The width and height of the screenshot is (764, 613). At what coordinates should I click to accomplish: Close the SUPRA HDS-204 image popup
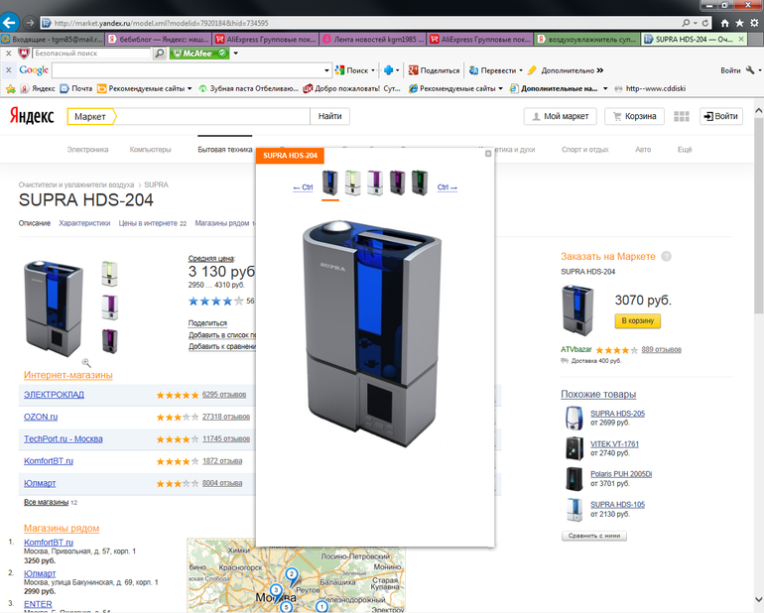tap(488, 154)
